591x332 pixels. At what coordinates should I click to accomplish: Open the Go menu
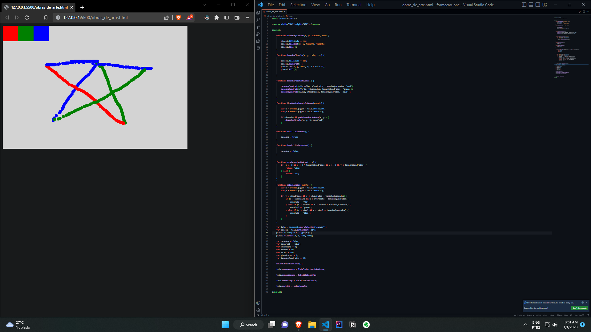327,5
